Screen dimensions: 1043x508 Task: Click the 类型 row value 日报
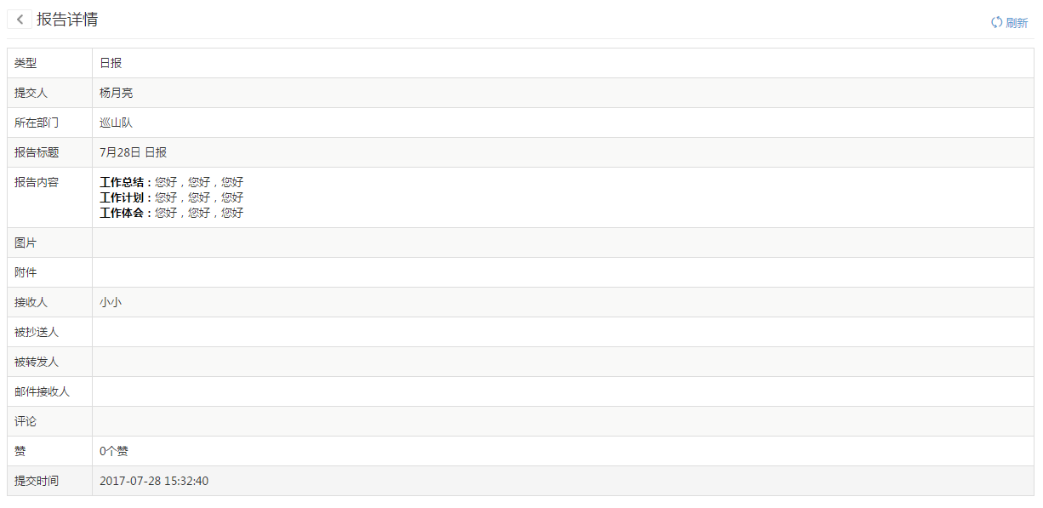(x=111, y=63)
